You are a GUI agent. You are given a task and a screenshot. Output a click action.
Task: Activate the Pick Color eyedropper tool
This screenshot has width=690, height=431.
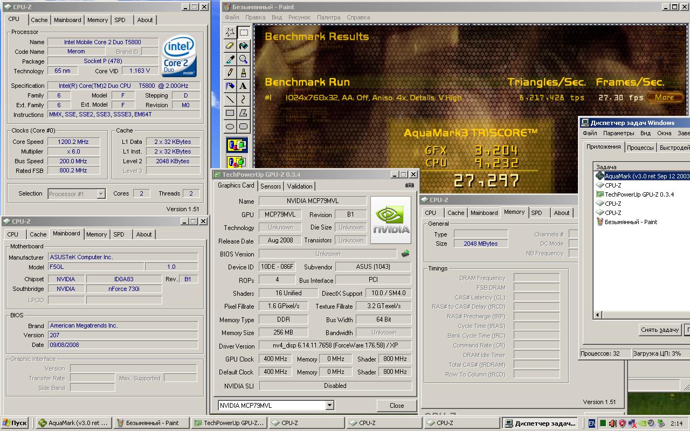tap(230, 59)
